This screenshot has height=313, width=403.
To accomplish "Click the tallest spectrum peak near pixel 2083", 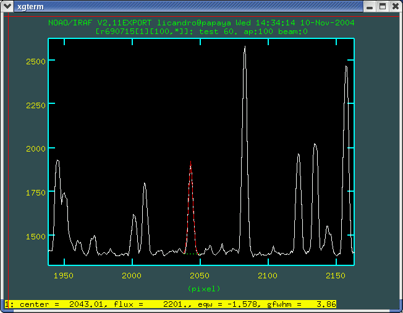I will tap(245, 48).
